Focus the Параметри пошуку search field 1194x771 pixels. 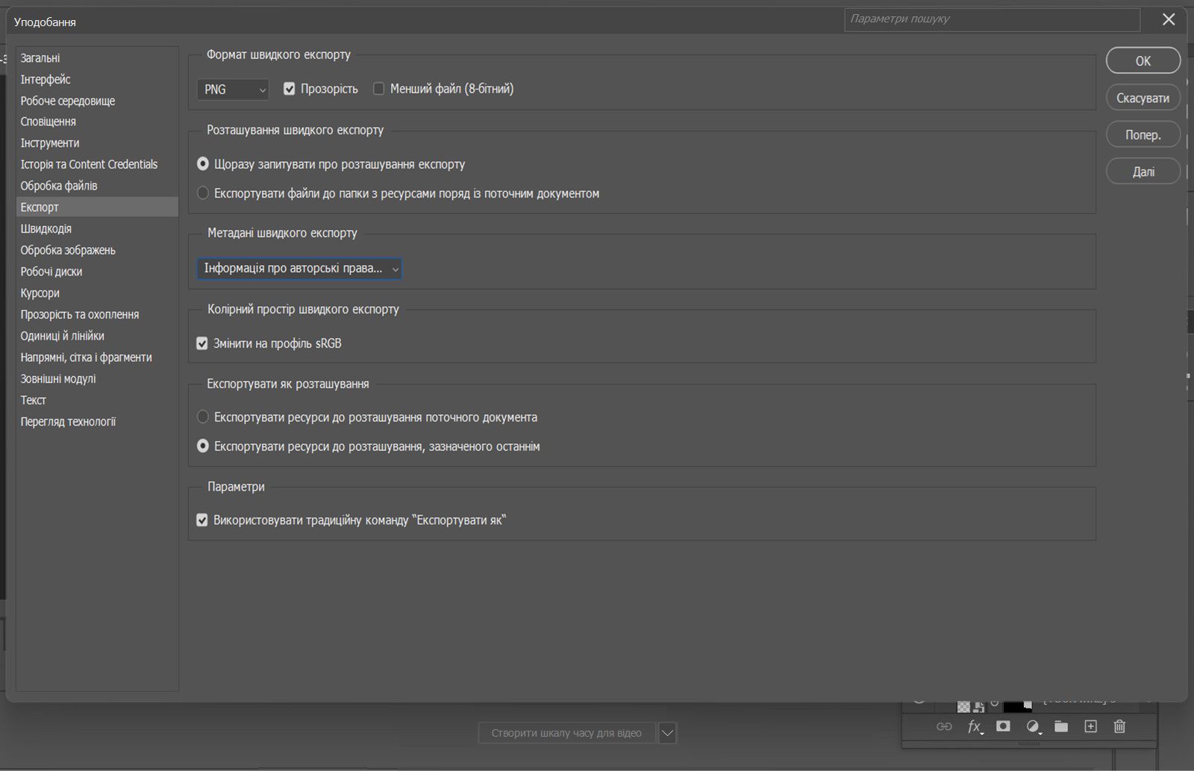pos(993,19)
